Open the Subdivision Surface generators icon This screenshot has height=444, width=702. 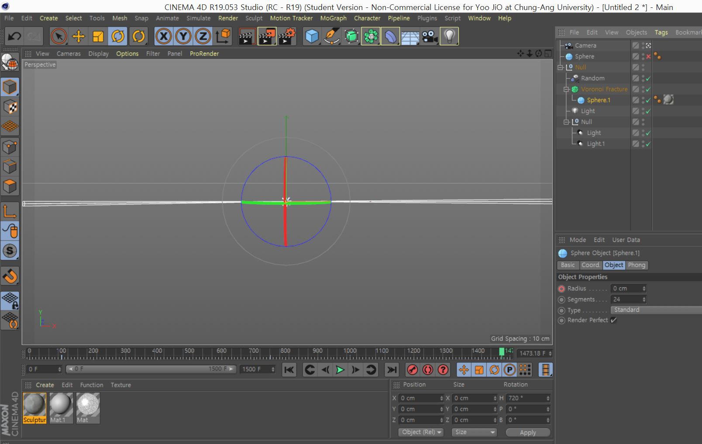[x=351, y=36]
